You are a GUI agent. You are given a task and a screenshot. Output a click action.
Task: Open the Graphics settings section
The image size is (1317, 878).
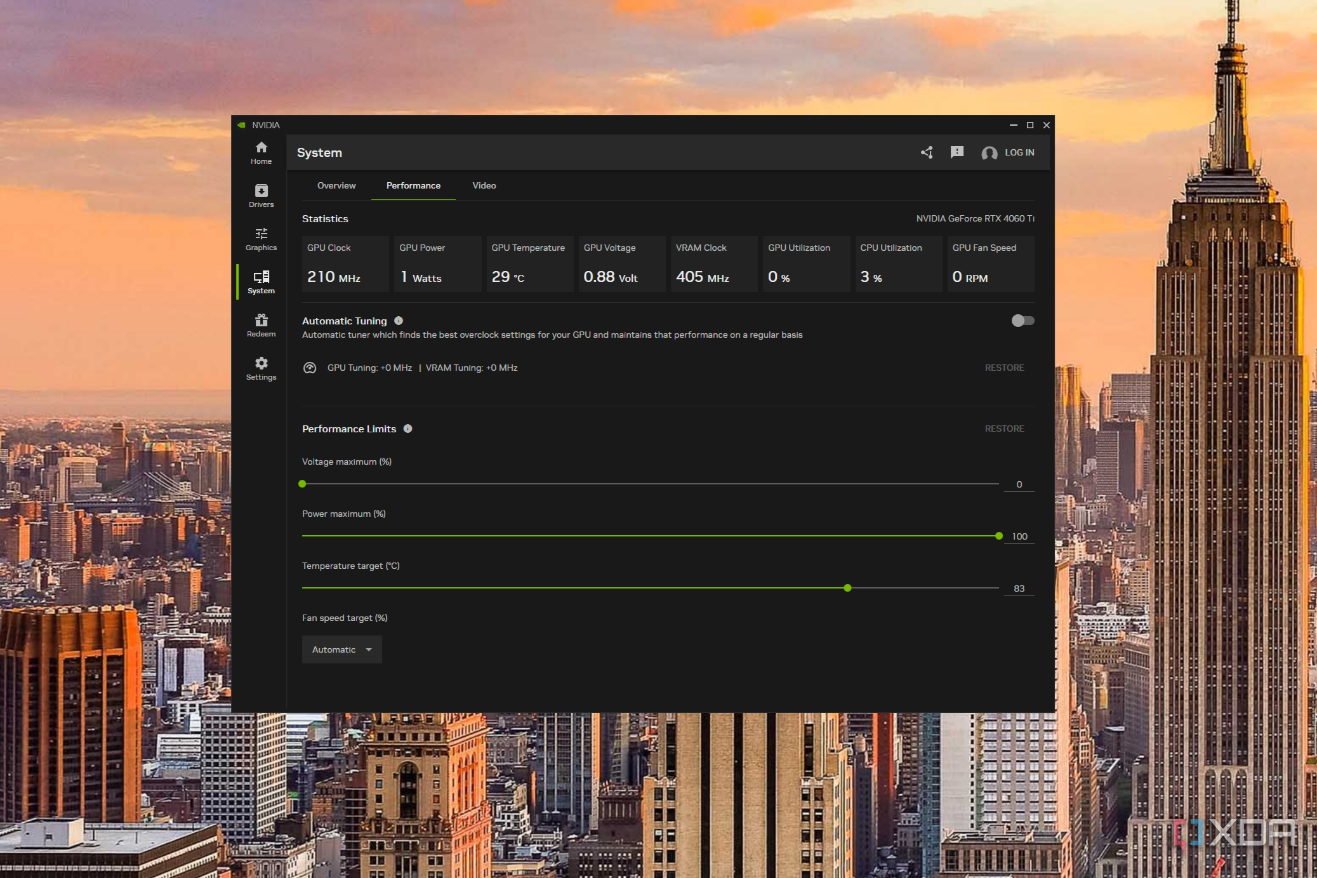point(261,239)
